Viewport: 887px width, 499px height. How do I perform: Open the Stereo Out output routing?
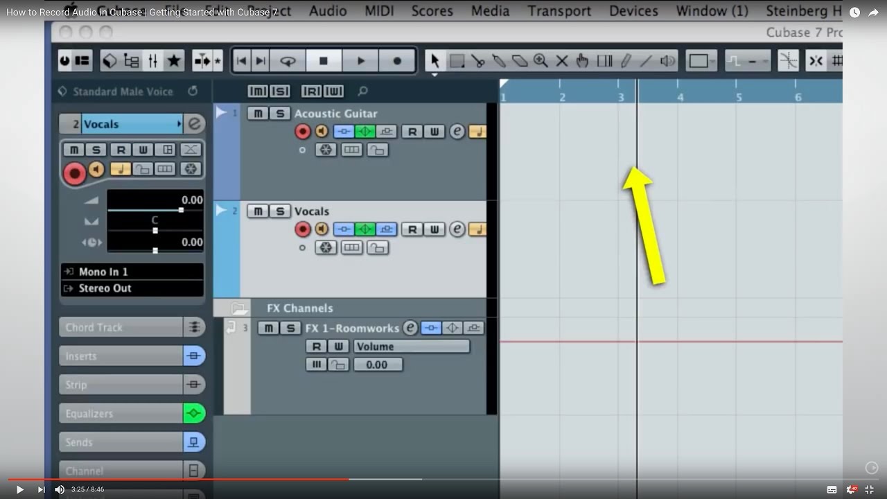(132, 288)
